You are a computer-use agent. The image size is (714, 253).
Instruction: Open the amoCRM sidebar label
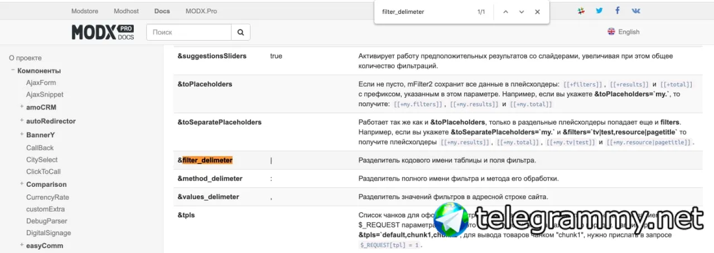[x=41, y=107]
